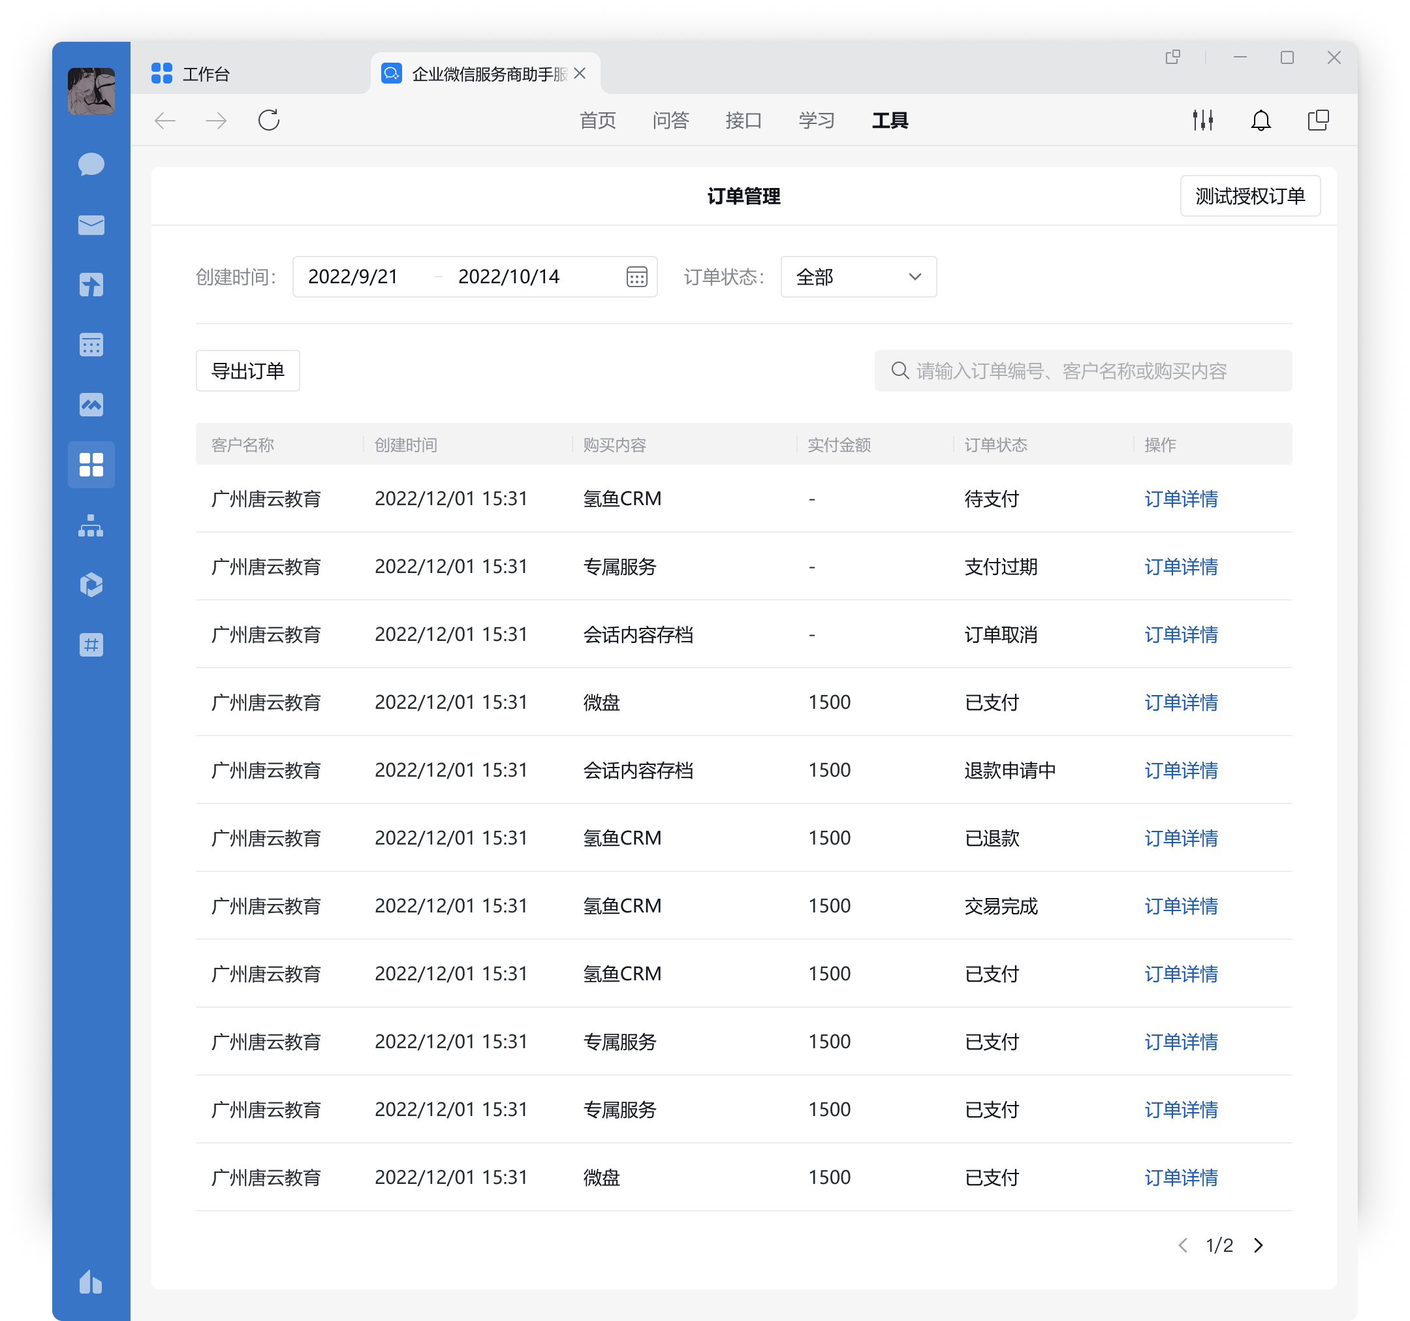Open the calendar sidebar icon

coord(91,345)
